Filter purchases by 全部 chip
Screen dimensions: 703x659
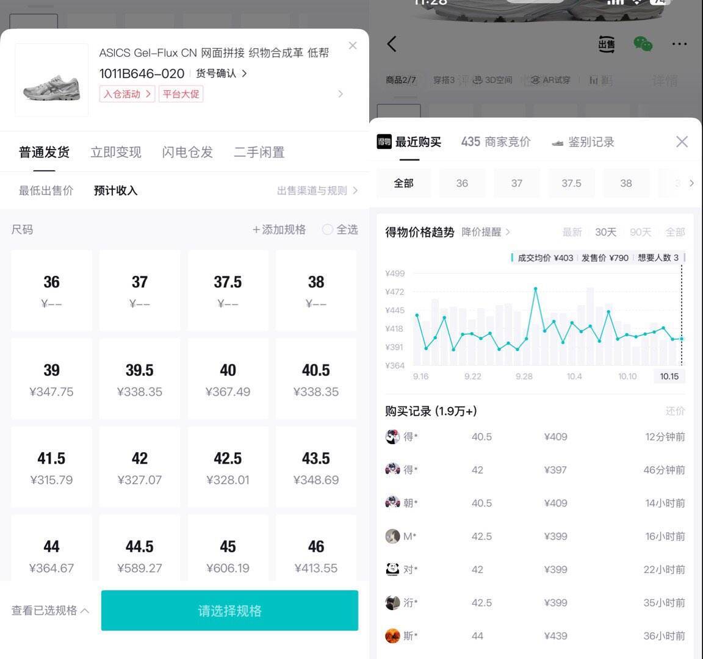pyautogui.click(x=403, y=183)
